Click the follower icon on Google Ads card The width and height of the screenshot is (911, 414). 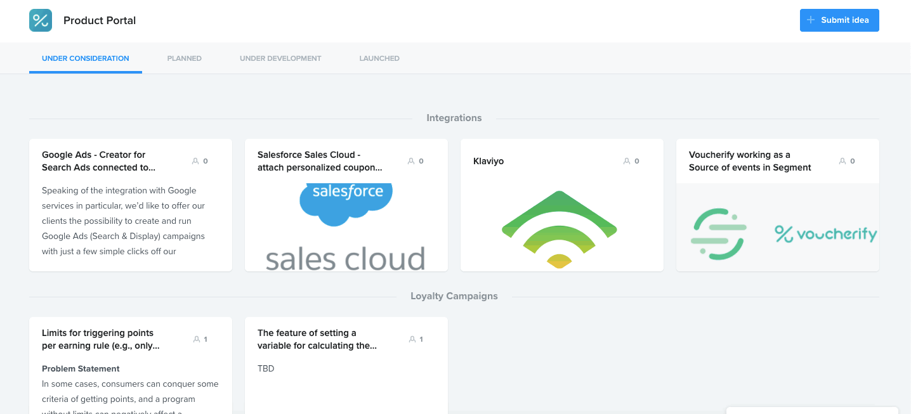[195, 161]
